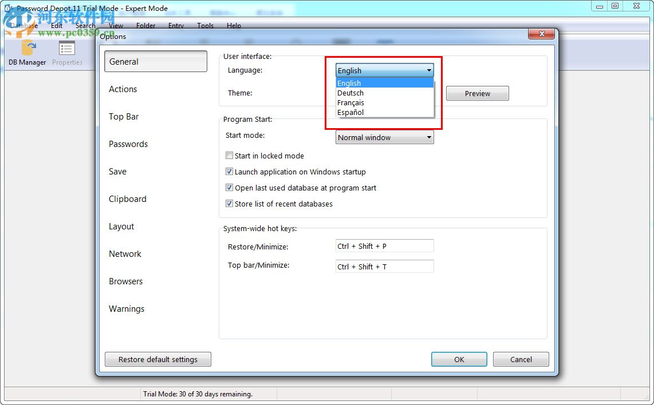Click the Top bar/Minimize hotkey field
Screen dimensions: 654x405
[x=385, y=266]
